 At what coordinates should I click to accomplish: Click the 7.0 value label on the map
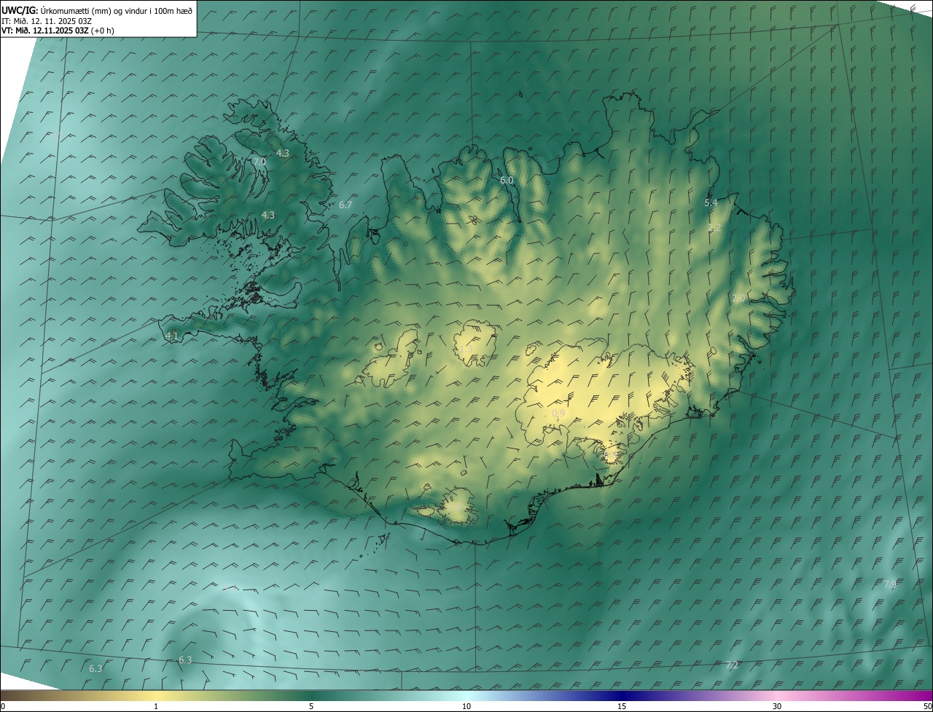(x=259, y=162)
